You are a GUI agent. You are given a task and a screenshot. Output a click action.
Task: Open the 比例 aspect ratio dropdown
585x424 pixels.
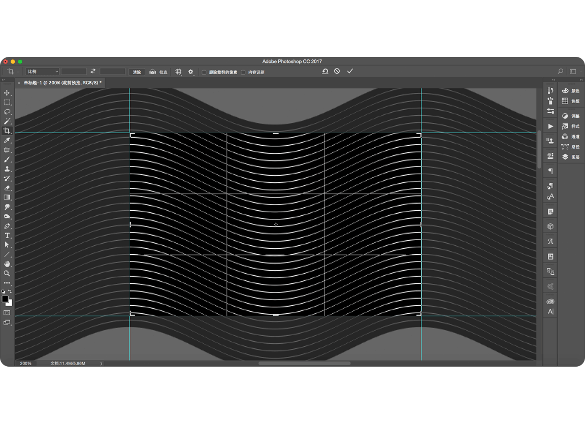coord(42,72)
